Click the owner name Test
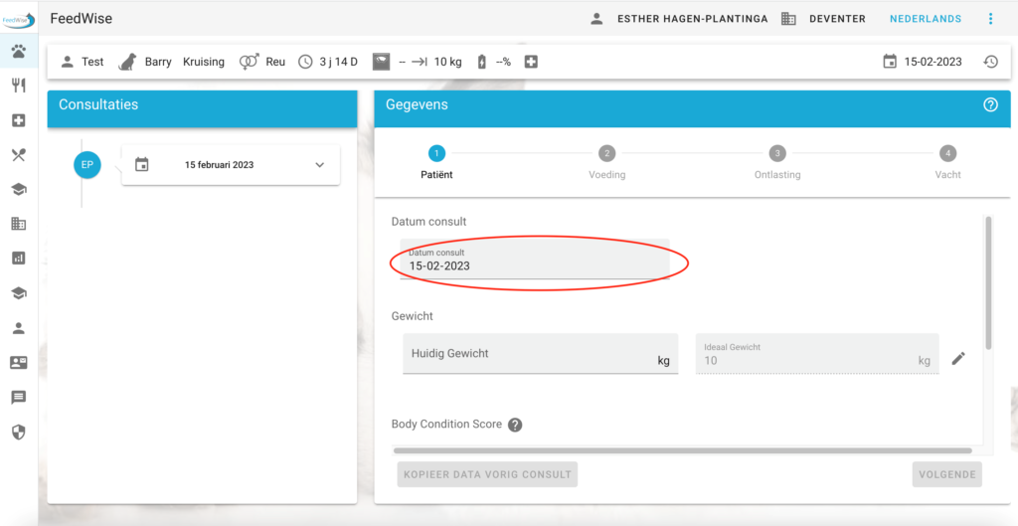Image resolution: width=1018 pixels, height=526 pixels. (x=92, y=63)
